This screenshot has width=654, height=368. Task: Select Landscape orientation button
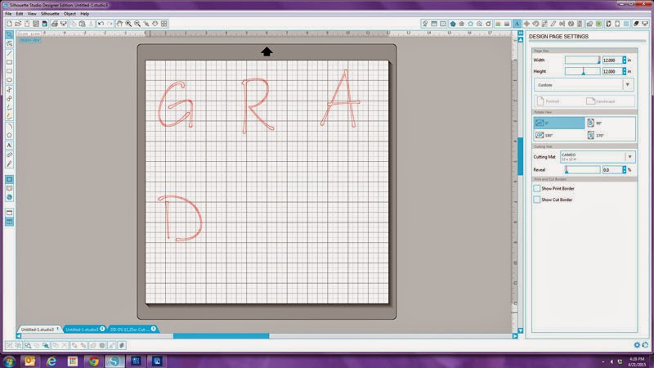pos(601,101)
